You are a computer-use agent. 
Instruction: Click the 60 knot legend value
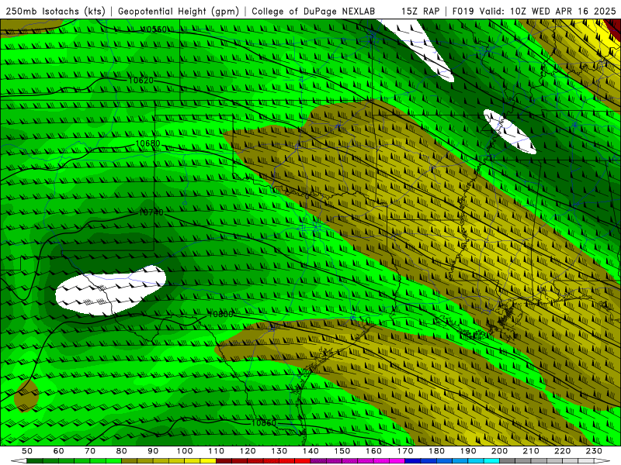(59, 451)
